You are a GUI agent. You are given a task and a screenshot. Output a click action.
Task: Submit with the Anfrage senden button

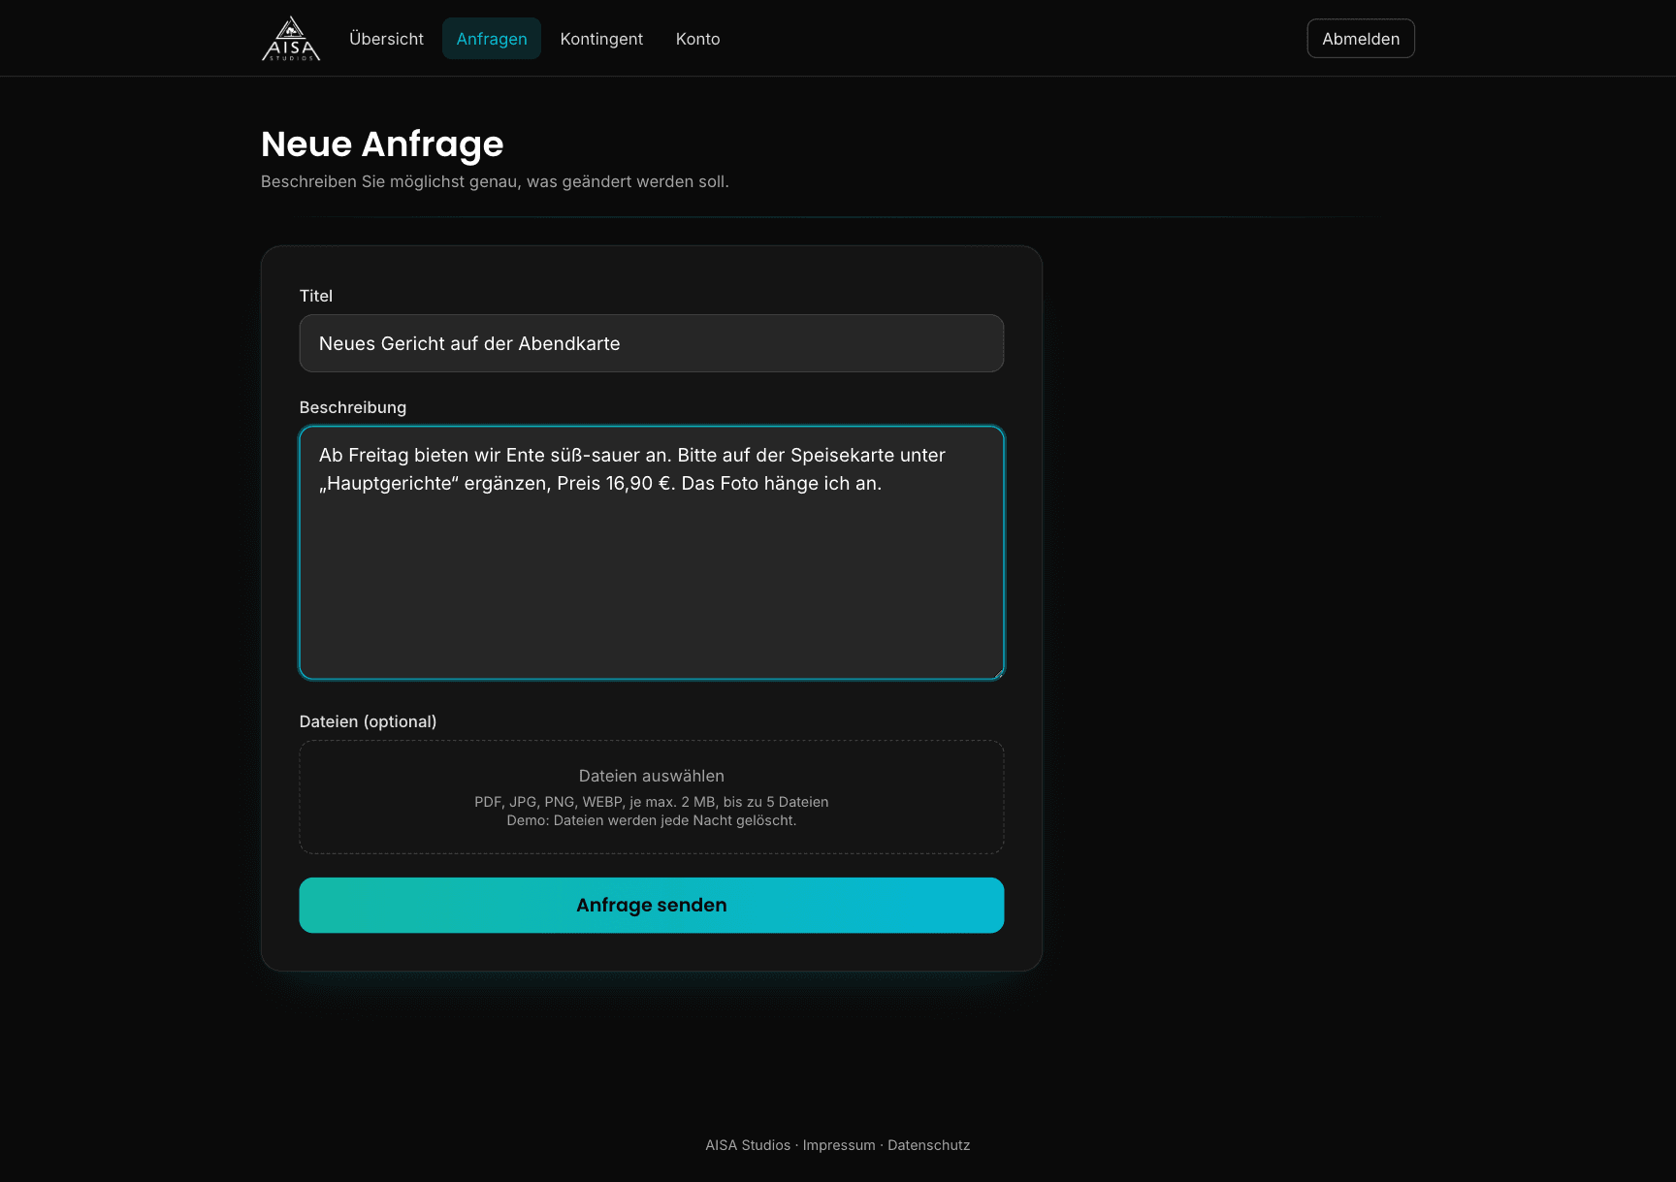pyautogui.click(x=652, y=906)
